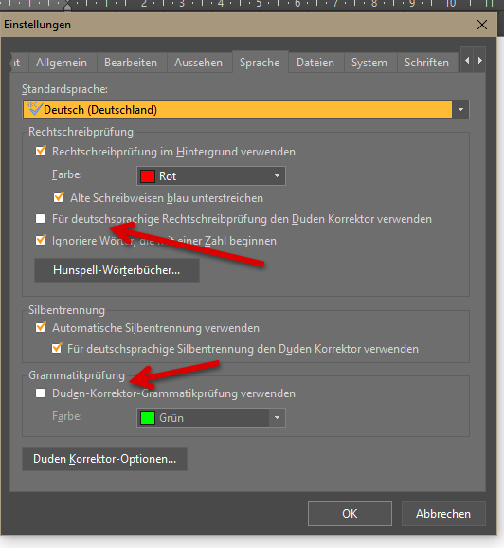
Task: Open Duden Korrektor-Optionen
Action: [104, 459]
